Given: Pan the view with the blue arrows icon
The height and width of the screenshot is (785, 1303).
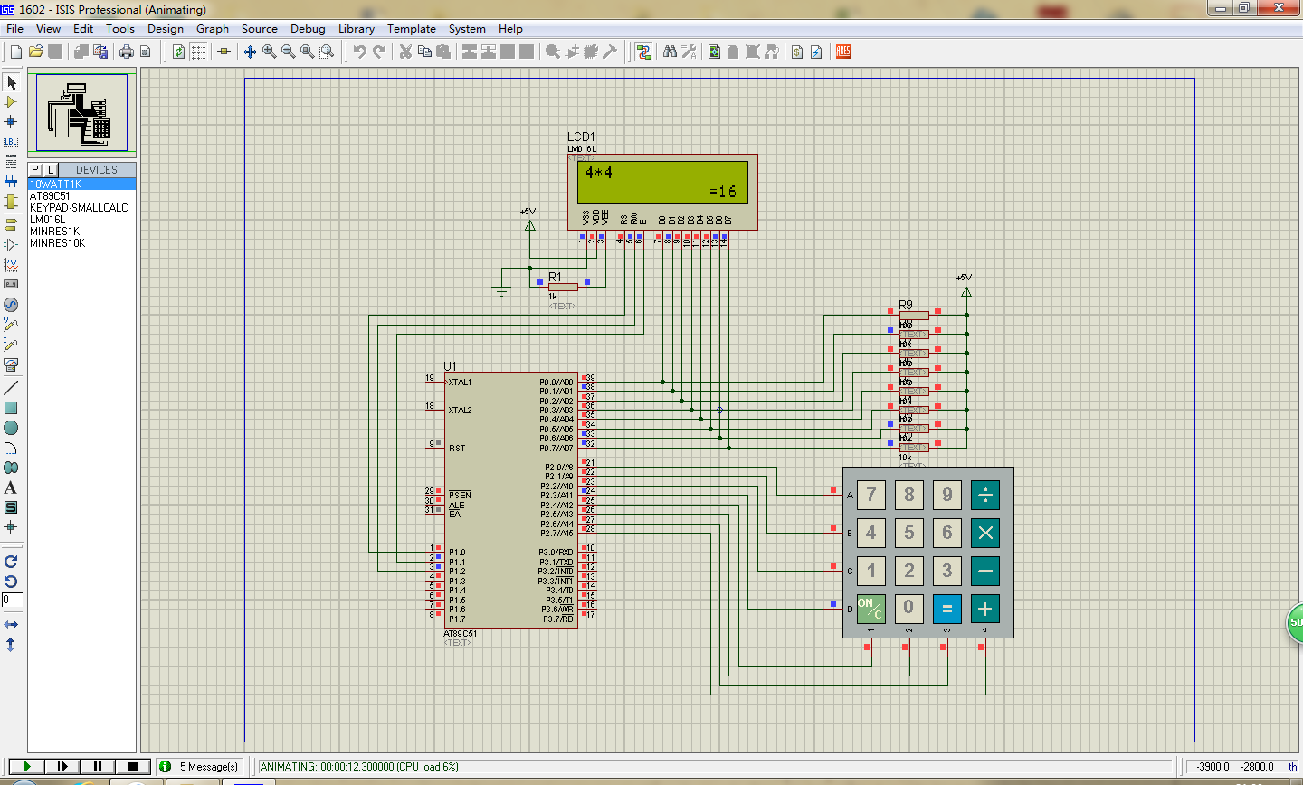Looking at the screenshot, I should [251, 52].
